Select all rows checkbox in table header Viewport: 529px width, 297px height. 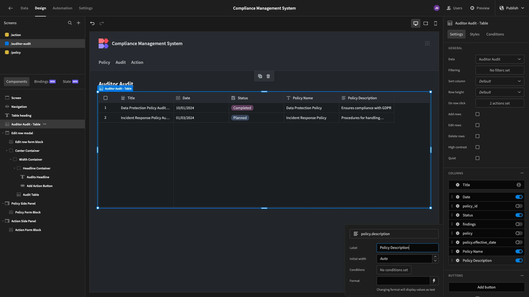pos(106,98)
